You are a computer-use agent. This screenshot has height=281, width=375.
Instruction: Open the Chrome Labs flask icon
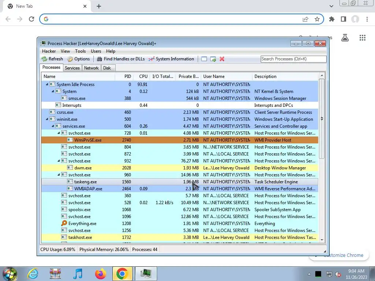point(345,38)
